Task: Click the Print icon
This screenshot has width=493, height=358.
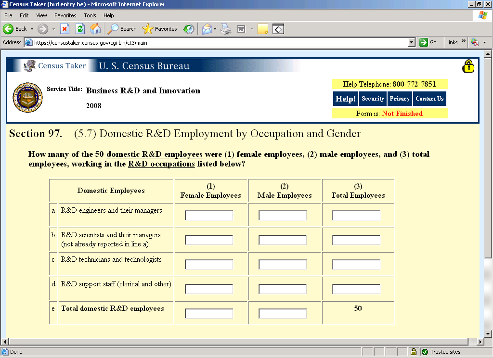Action: [226, 29]
